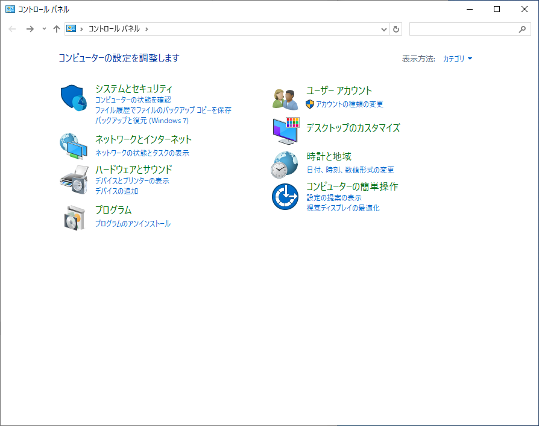Open バックアップと復元 (Windows 7) link

click(142, 121)
